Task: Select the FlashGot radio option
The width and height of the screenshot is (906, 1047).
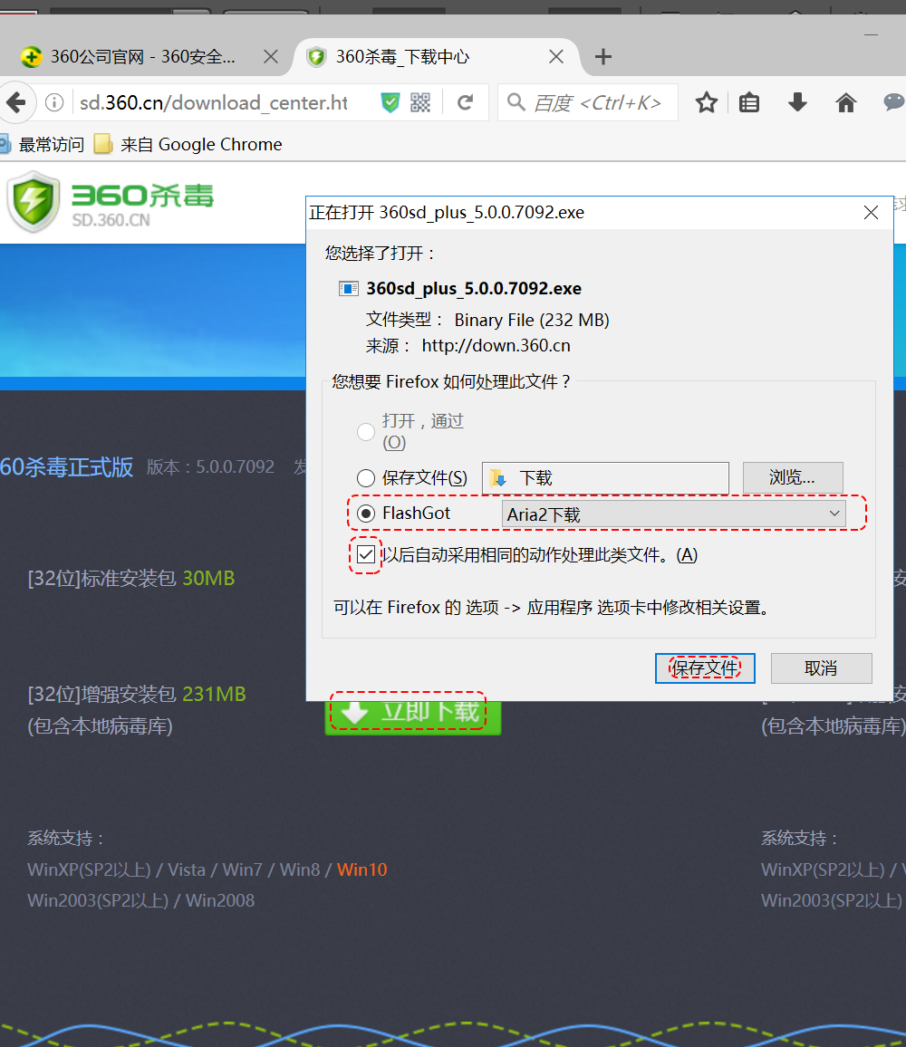Action: point(365,514)
